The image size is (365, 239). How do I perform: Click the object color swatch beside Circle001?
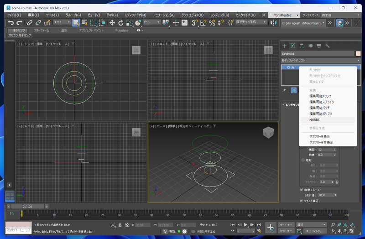(358, 54)
